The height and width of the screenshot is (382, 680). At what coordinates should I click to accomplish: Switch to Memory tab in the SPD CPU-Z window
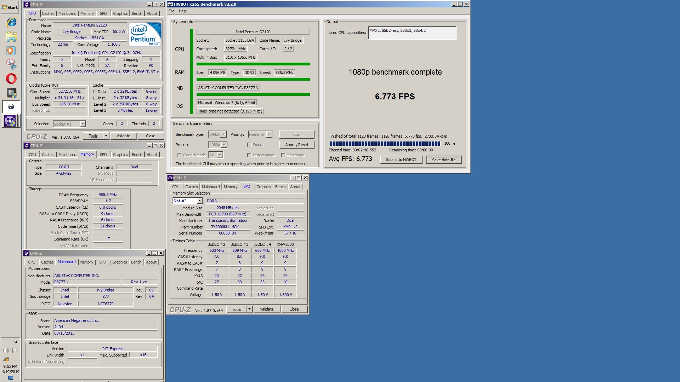(231, 187)
